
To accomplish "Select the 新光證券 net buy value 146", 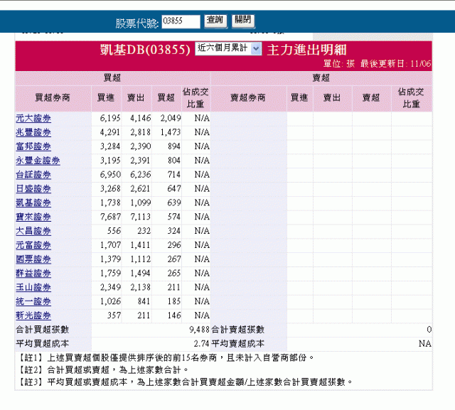I will [x=174, y=315].
